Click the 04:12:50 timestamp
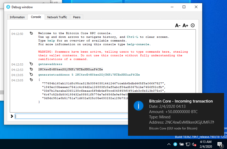 click(x=17, y=34)
